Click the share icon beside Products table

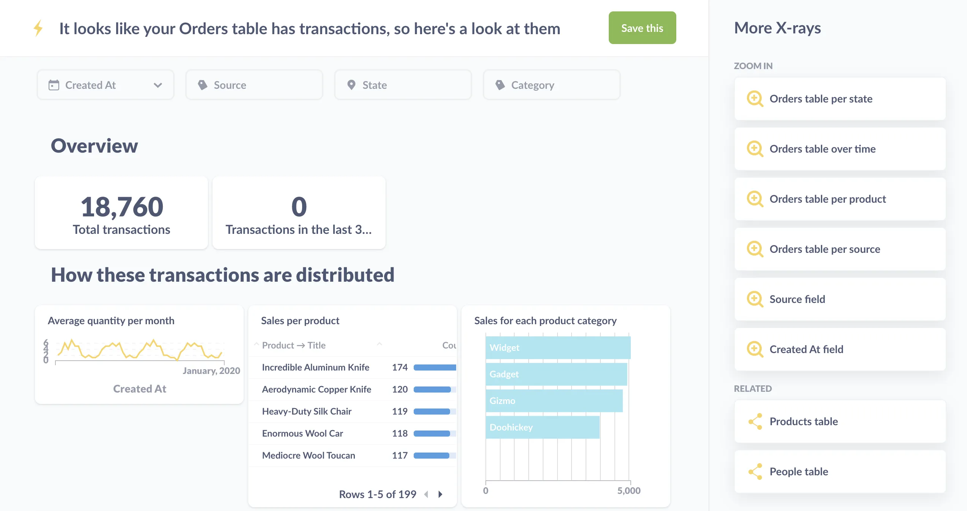click(755, 421)
